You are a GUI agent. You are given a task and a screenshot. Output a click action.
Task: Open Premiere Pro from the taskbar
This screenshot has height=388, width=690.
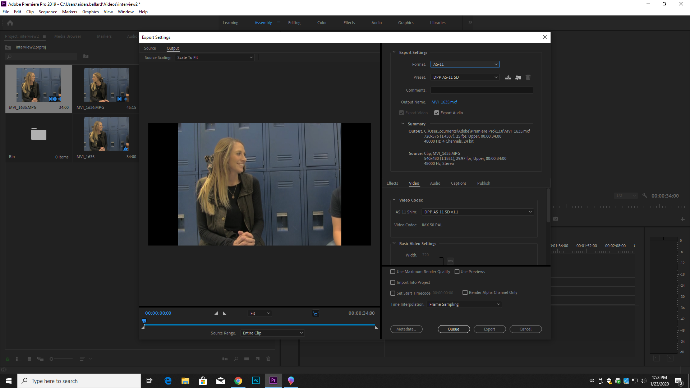click(x=273, y=380)
